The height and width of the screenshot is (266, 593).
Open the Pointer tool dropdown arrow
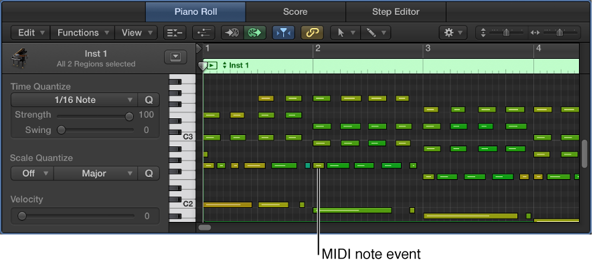353,33
